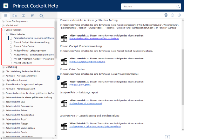Select 'Arbeitsschritt Platten' in tree
212x139 pixels.
17,124
